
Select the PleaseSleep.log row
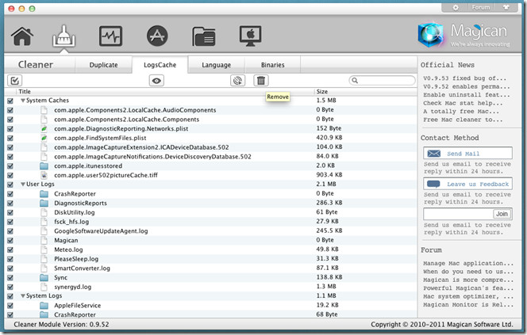pos(211,259)
